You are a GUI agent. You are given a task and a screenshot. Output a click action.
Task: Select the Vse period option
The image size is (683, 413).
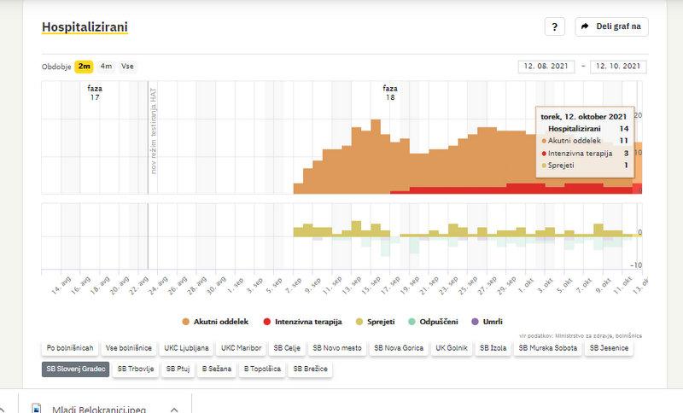click(x=127, y=67)
